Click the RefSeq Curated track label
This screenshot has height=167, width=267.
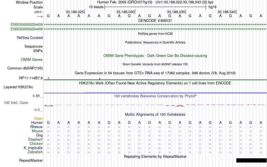(x=30, y=38)
